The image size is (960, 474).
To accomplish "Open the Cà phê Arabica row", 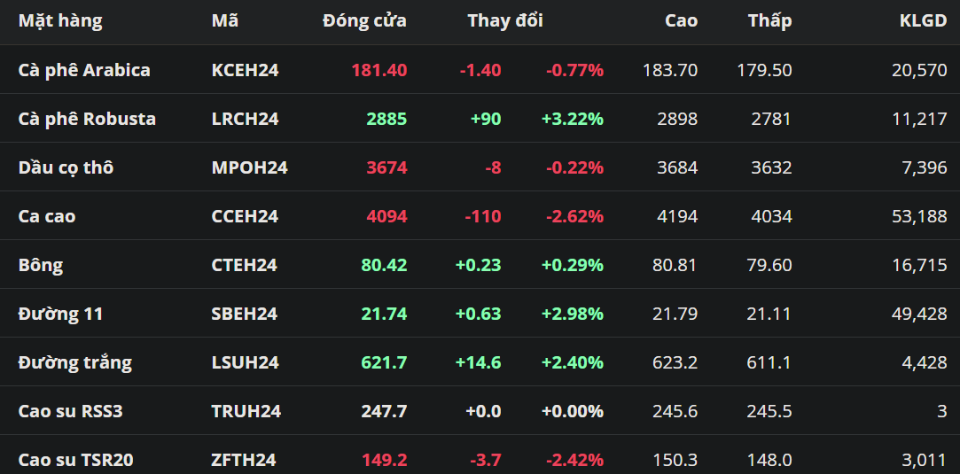I will [x=84, y=70].
